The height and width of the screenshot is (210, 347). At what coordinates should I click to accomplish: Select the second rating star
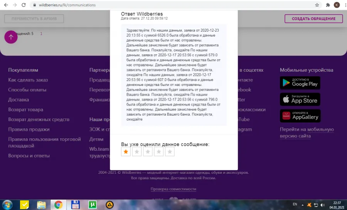tap(137, 152)
